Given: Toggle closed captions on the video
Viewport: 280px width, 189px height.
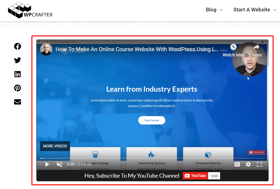Looking at the screenshot, I should tap(237, 164).
